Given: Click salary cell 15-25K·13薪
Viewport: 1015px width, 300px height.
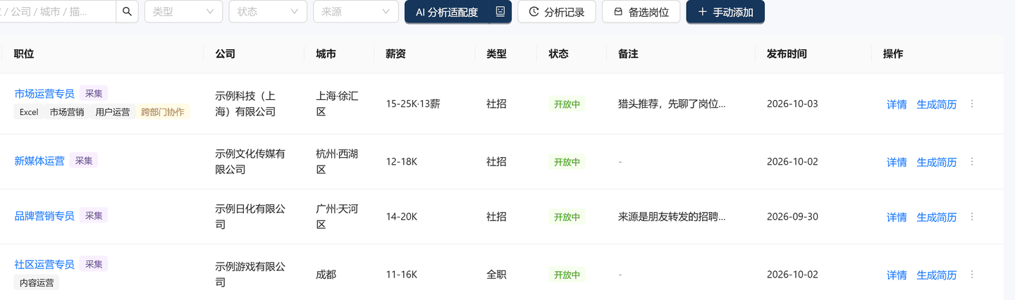Looking at the screenshot, I should click(413, 104).
